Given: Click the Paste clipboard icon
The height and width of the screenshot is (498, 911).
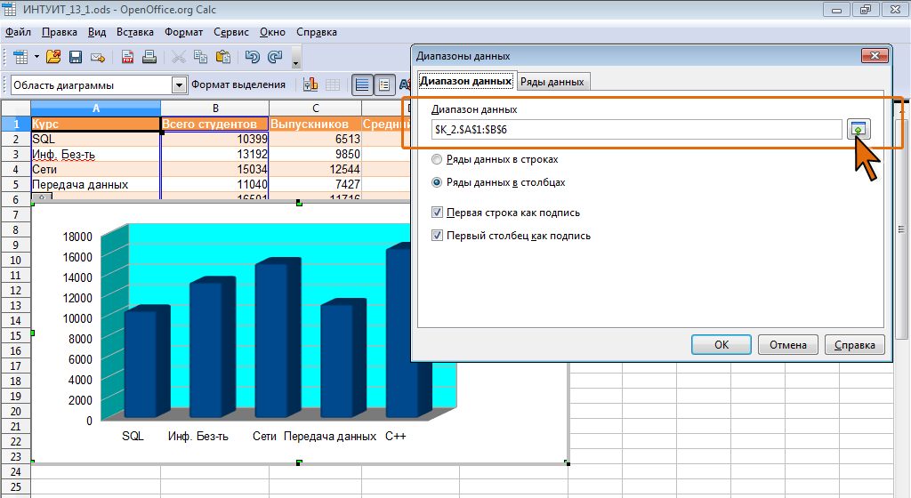Looking at the screenshot, I should coord(223,57).
